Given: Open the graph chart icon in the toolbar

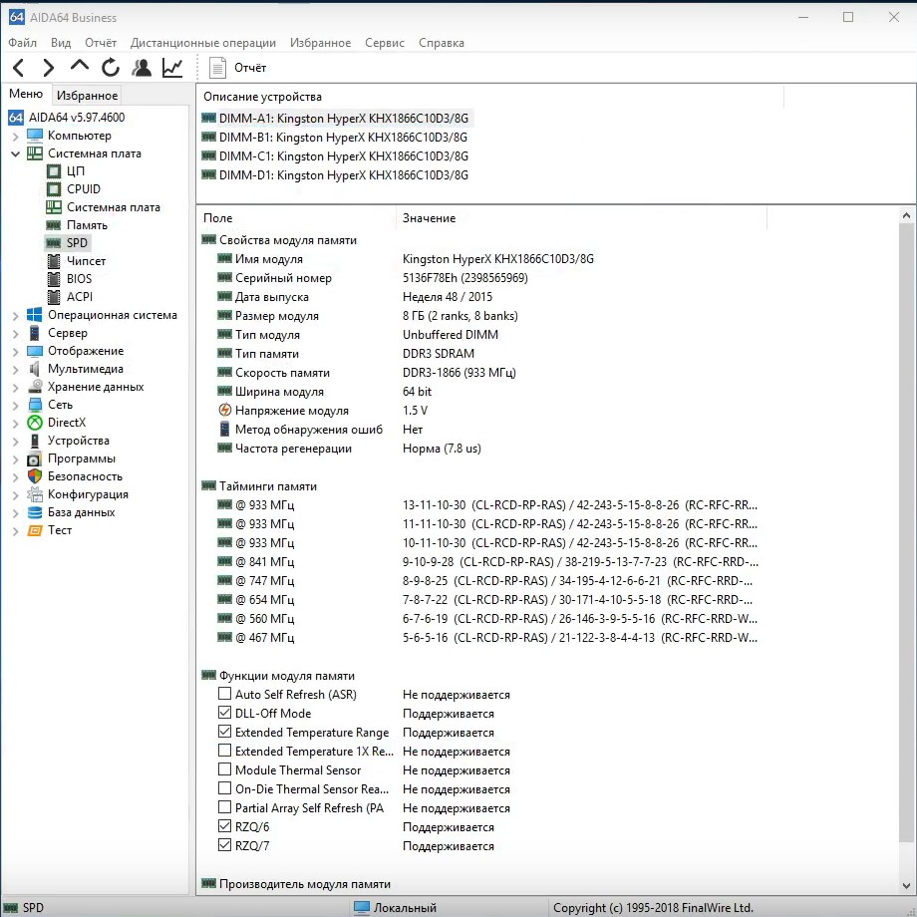Looking at the screenshot, I should (x=172, y=68).
